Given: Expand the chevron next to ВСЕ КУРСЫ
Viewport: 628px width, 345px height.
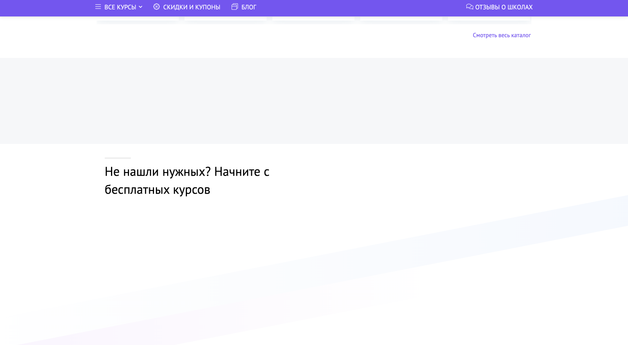Looking at the screenshot, I should [141, 7].
